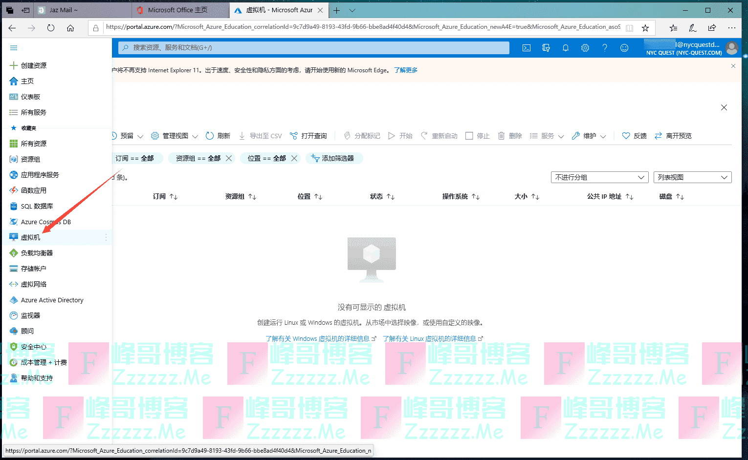Click the account avatar picture

(732, 48)
